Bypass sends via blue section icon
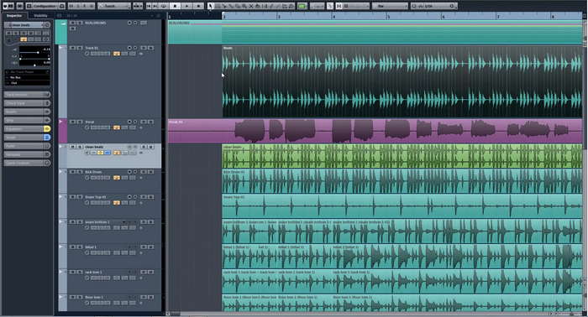The width and height of the screenshot is (588, 317). click(x=47, y=138)
